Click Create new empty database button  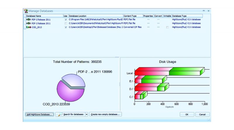coord(106,114)
